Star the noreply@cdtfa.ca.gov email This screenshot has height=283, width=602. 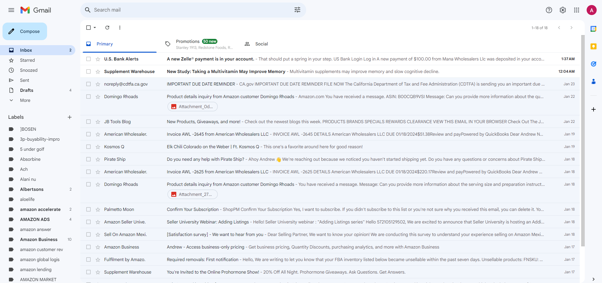(x=98, y=84)
